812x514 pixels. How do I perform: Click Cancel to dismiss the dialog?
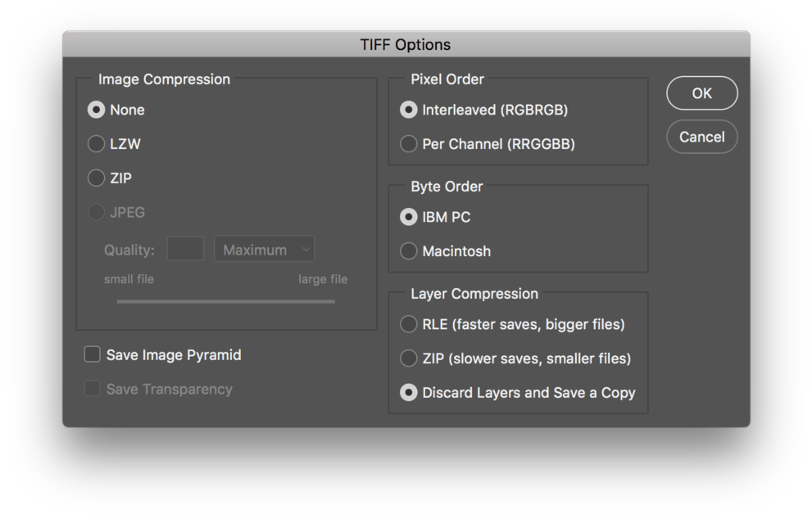701,137
